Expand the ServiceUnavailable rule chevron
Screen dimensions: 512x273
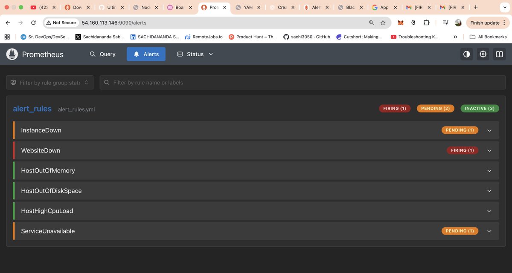pos(489,231)
